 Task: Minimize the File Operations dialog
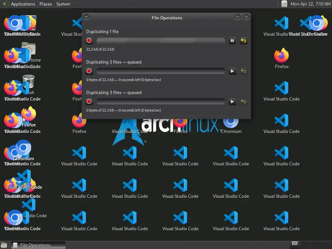click(238, 17)
